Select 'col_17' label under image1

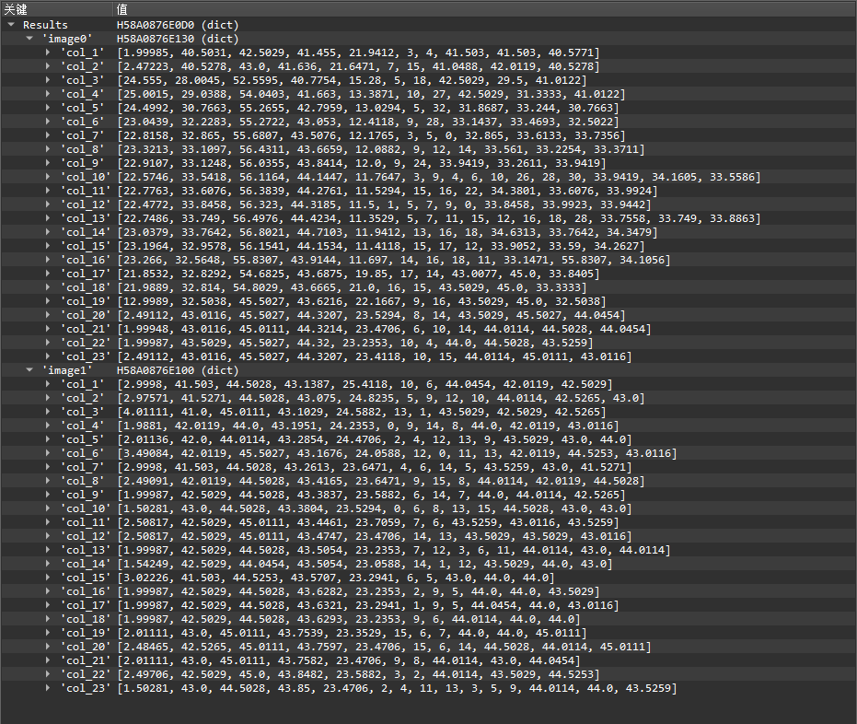86,605
